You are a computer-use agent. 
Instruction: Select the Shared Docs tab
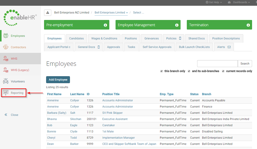tap(197, 38)
